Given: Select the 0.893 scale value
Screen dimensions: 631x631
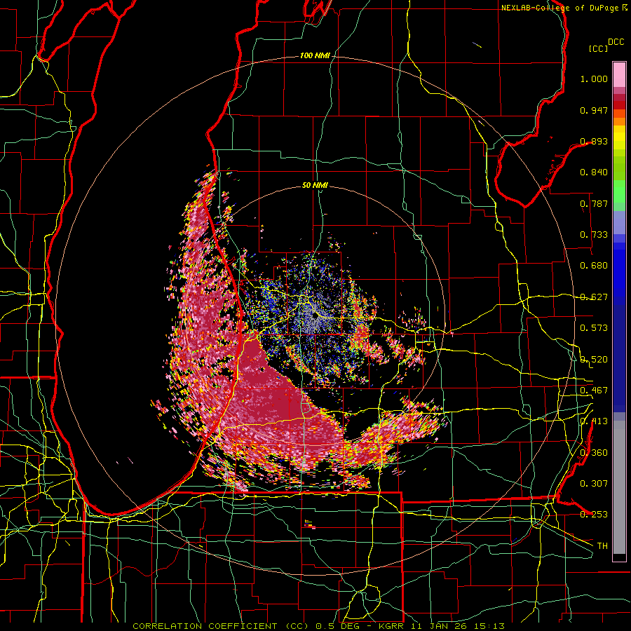Looking at the screenshot, I should click(x=594, y=141).
